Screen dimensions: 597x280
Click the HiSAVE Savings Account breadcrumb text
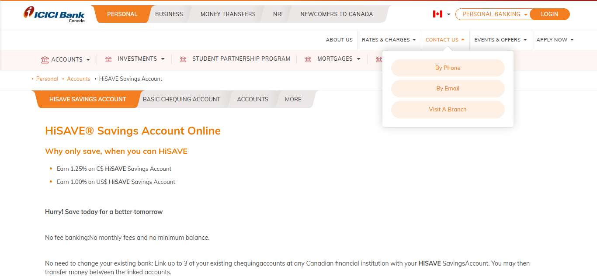pyautogui.click(x=131, y=79)
